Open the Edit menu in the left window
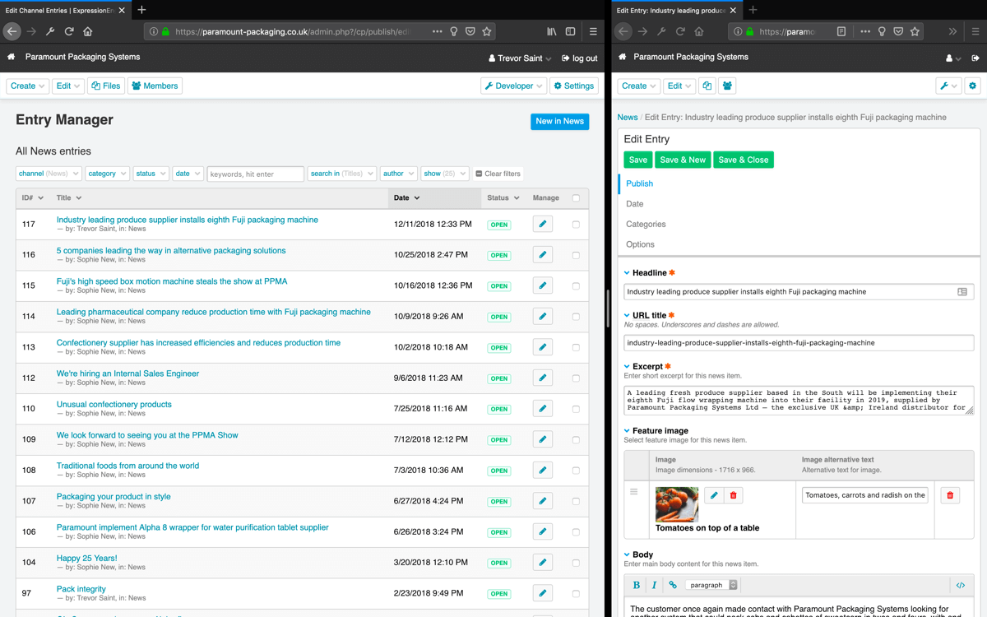Viewport: 987px width, 617px height. (67, 86)
